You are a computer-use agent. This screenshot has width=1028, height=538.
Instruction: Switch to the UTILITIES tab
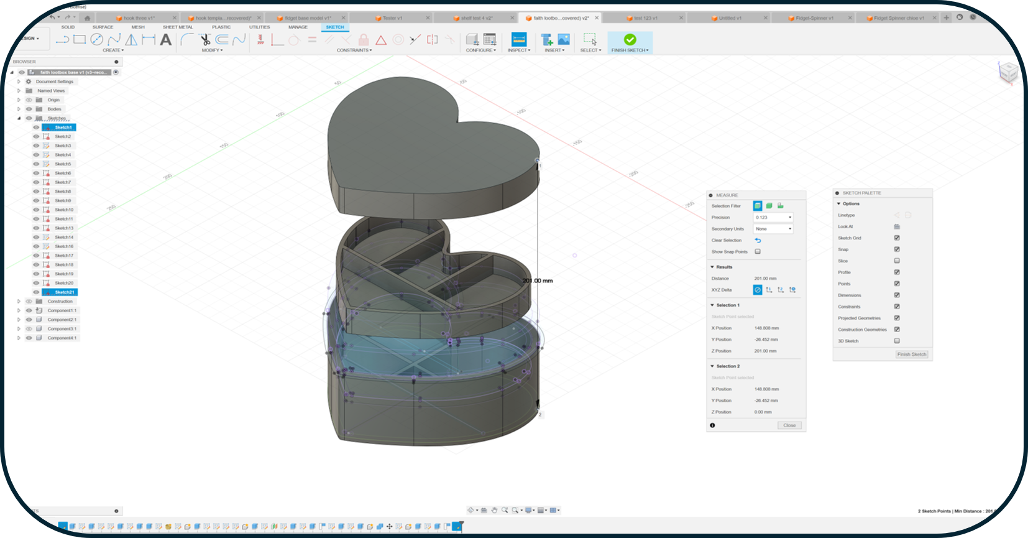(x=260, y=27)
